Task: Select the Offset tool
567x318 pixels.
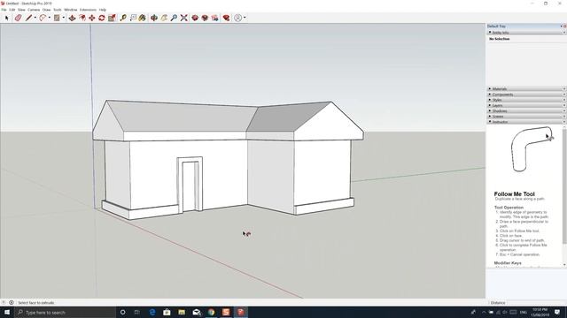Action: tap(82, 18)
